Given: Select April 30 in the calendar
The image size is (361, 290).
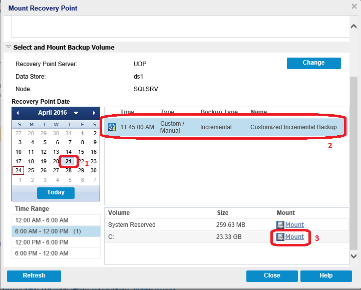Looking at the screenshot, I should click(x=94, y=170).
